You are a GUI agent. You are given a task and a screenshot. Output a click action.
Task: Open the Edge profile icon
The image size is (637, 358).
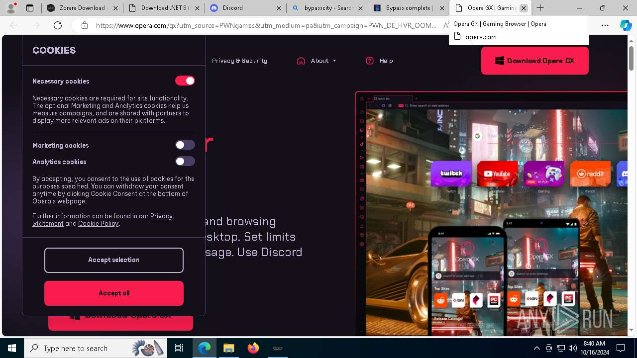(x=10, y=8)
